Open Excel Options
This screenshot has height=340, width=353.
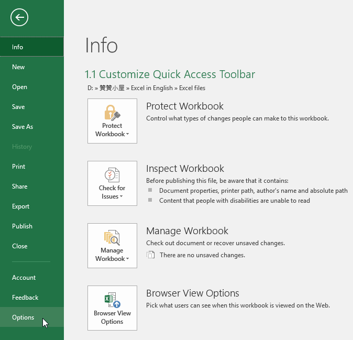32,317
